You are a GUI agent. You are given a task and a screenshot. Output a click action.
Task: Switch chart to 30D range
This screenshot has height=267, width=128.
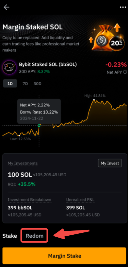(37, 84)
